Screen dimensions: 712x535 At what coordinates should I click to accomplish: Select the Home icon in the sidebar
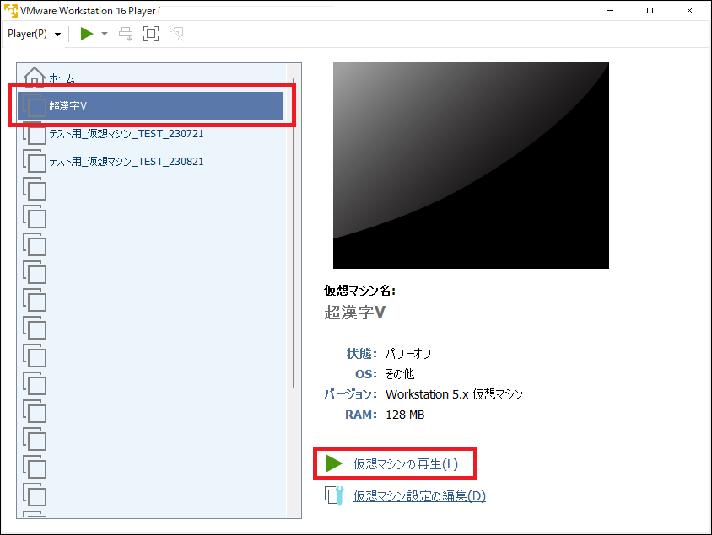pos(34,77)
